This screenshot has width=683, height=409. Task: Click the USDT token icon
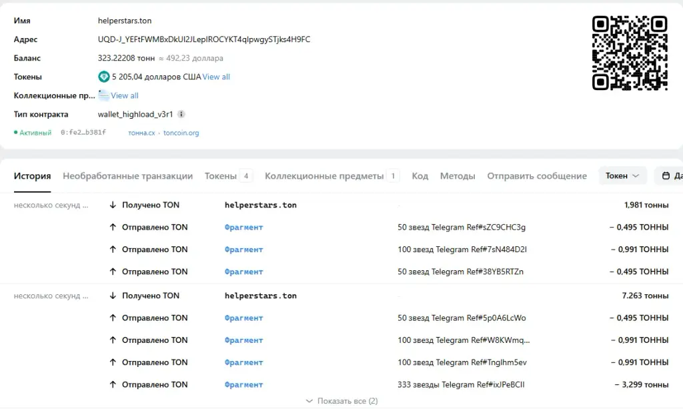(x=103, y=77)
